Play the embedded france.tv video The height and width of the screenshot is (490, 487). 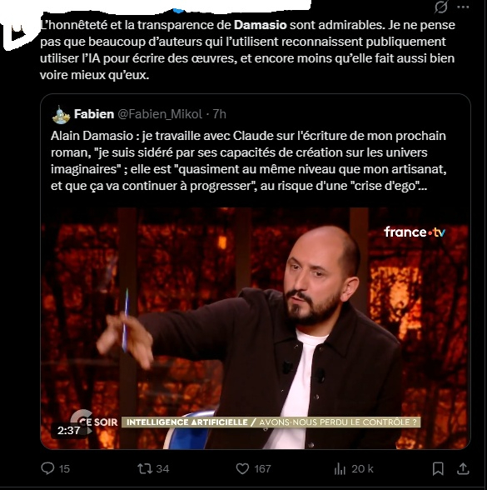(255, 328)
